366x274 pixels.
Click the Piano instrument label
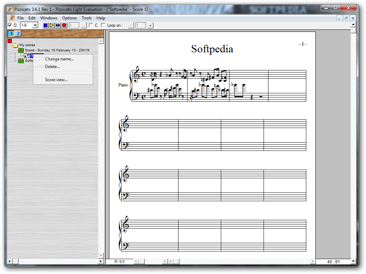(123, 85)
